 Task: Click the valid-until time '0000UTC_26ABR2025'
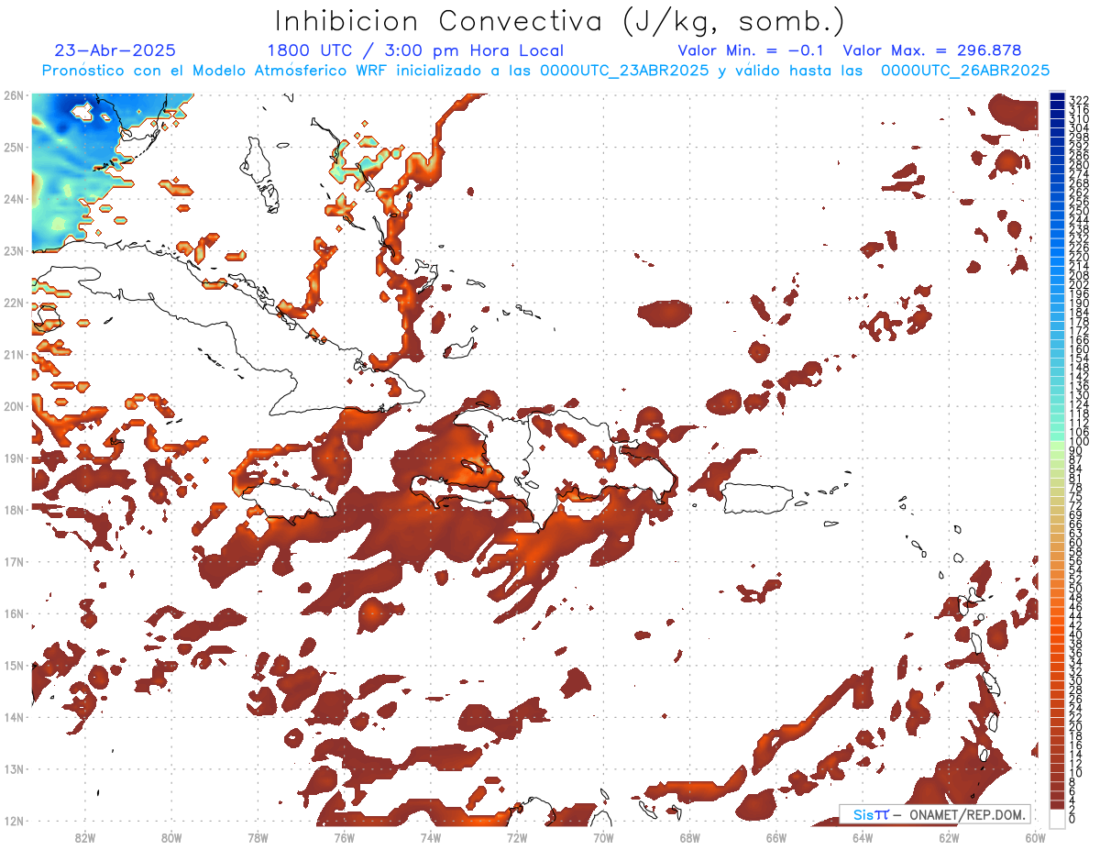point(965,71)
